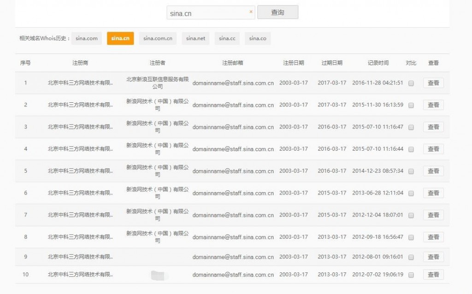The width and height of the screenshot is (472, 294).
Task: Click expiry date 2017-03-17 in row 2
Action: [x=332, y=105]
